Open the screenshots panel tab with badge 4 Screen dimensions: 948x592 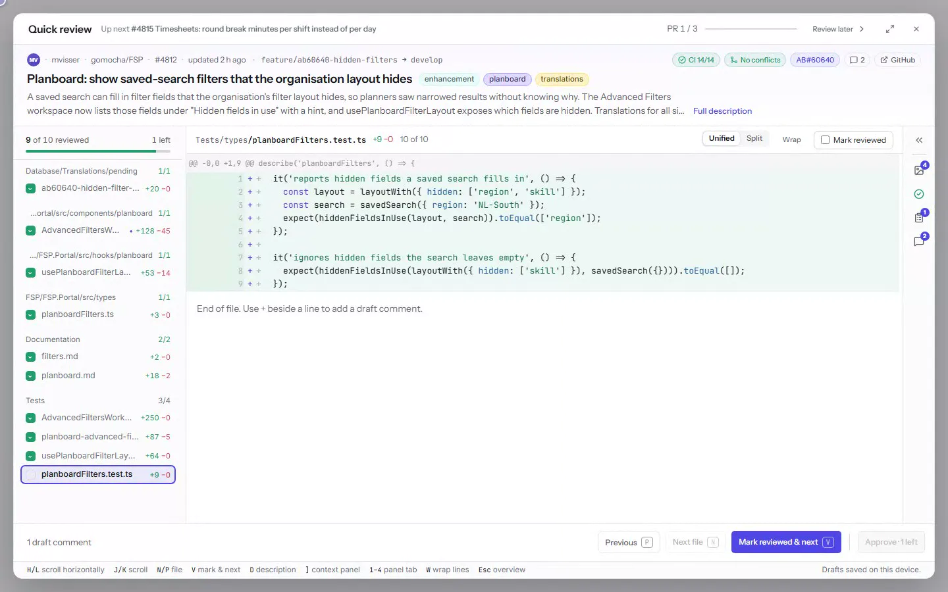click(919, 170)
